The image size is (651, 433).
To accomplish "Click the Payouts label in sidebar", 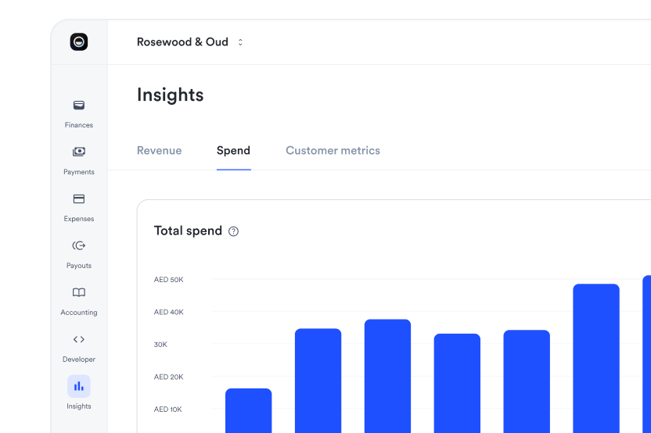I will pos(79,266).
